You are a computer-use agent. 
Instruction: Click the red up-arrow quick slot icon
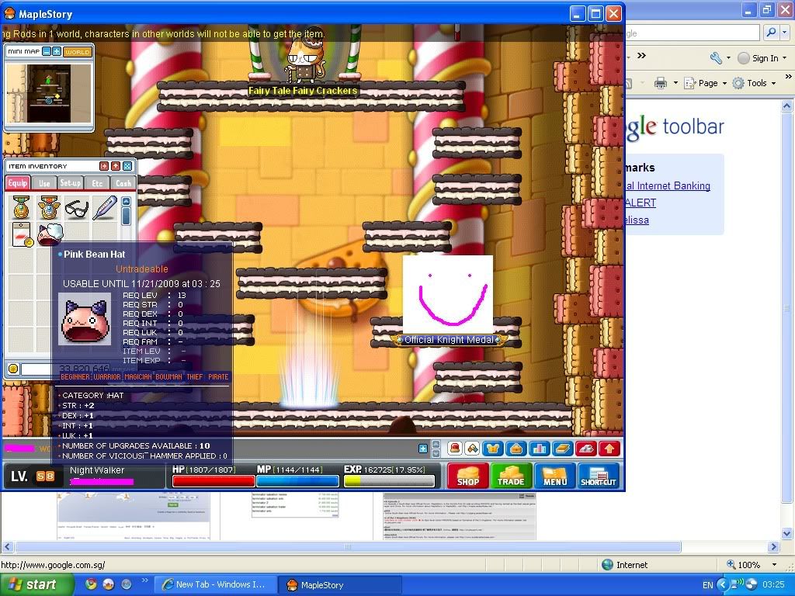609,449
